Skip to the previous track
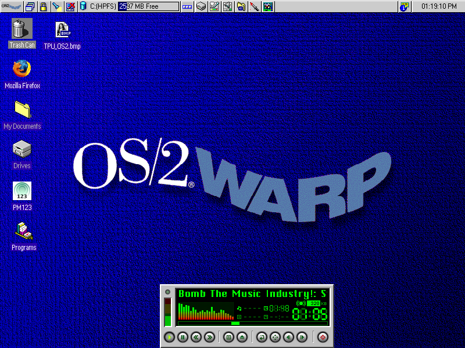The width and height of the screenshot is (465, 348). tap(288, 336)
